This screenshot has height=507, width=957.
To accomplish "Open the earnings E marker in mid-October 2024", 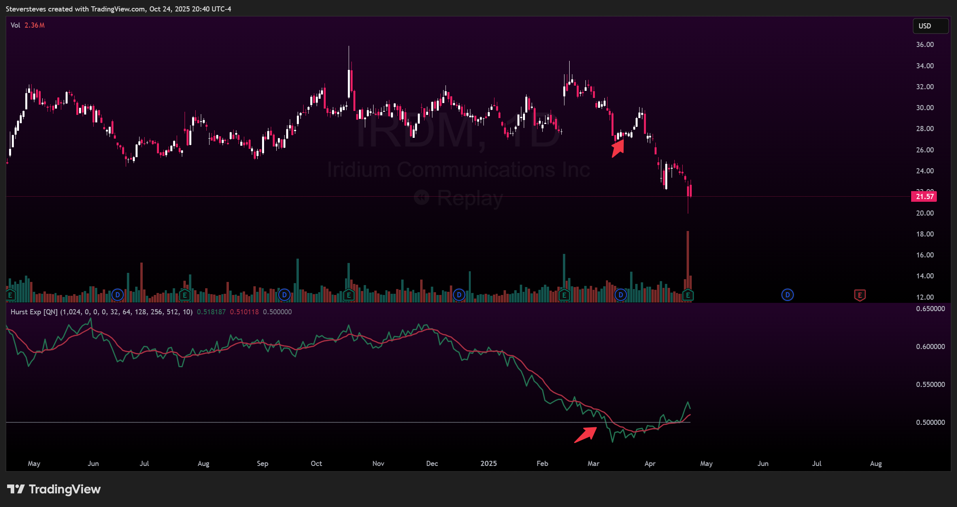I will coord(349,295).
